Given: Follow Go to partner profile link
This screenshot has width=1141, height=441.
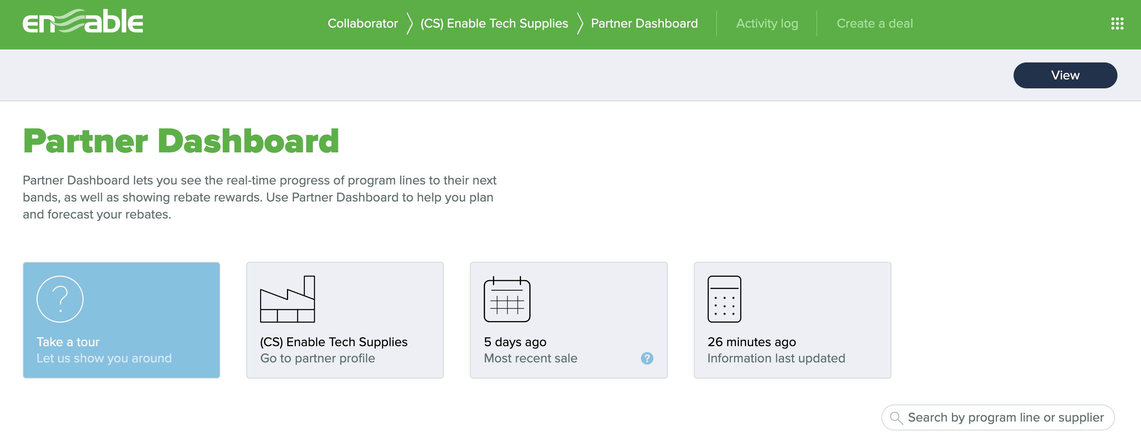Looking at the screenshot, I should click(317, 358).
